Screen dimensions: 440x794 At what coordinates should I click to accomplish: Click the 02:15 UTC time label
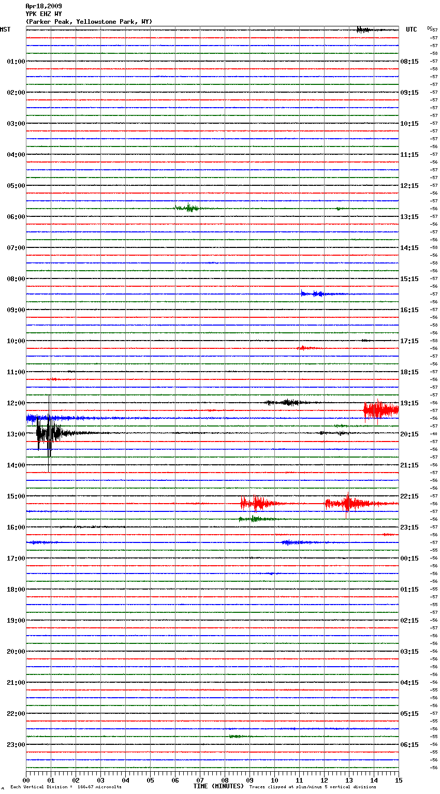click(x=409, y=621)
